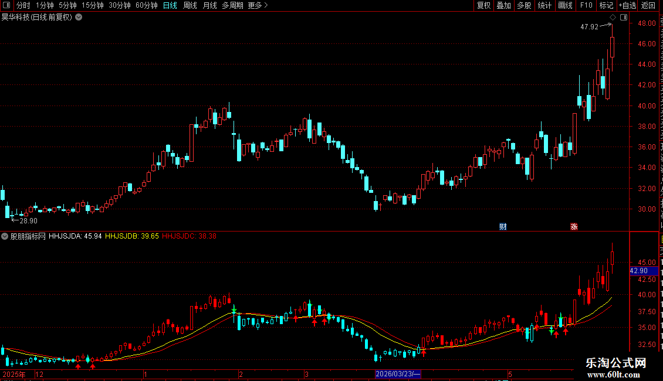This screenshot has height=381, width=663.
Task: Click the red HHJSJDC: 38.38 label
Action: point(190,236)
